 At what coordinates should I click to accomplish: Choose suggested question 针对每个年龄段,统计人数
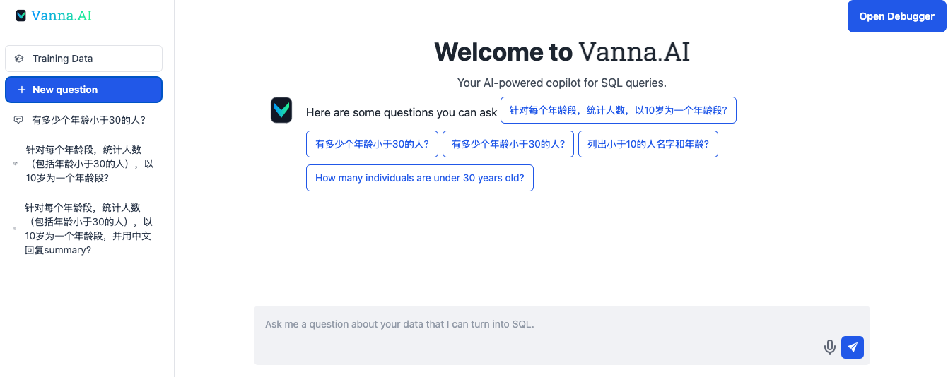tap(619, 110)
